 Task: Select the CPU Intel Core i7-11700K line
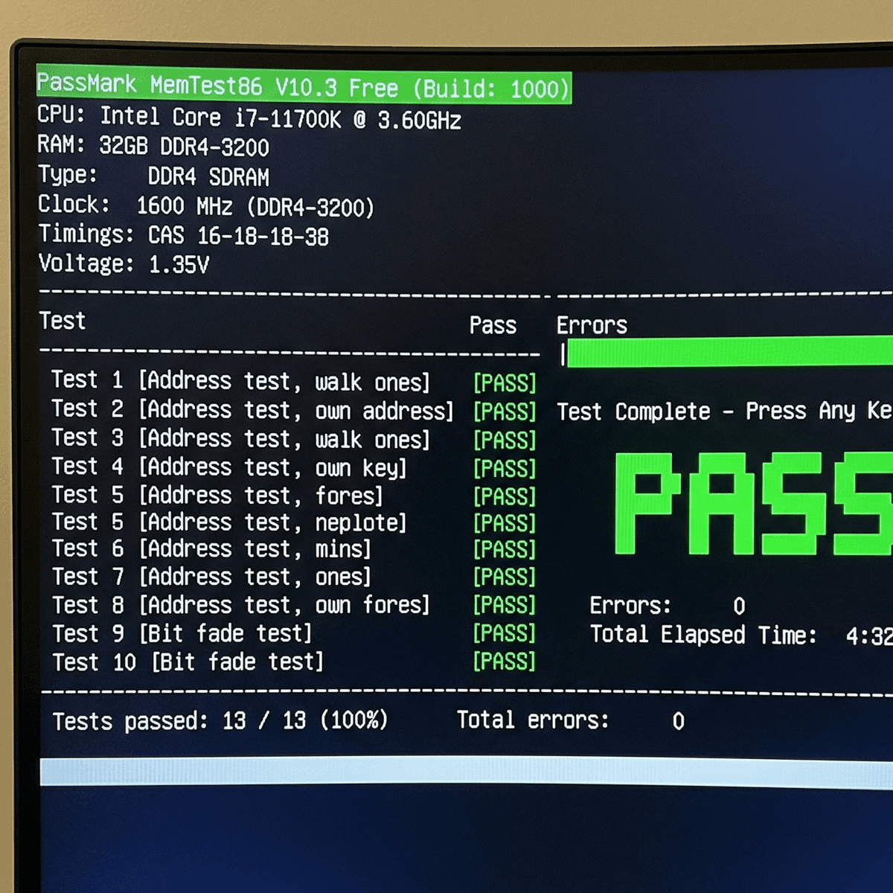tap(249, 118)
